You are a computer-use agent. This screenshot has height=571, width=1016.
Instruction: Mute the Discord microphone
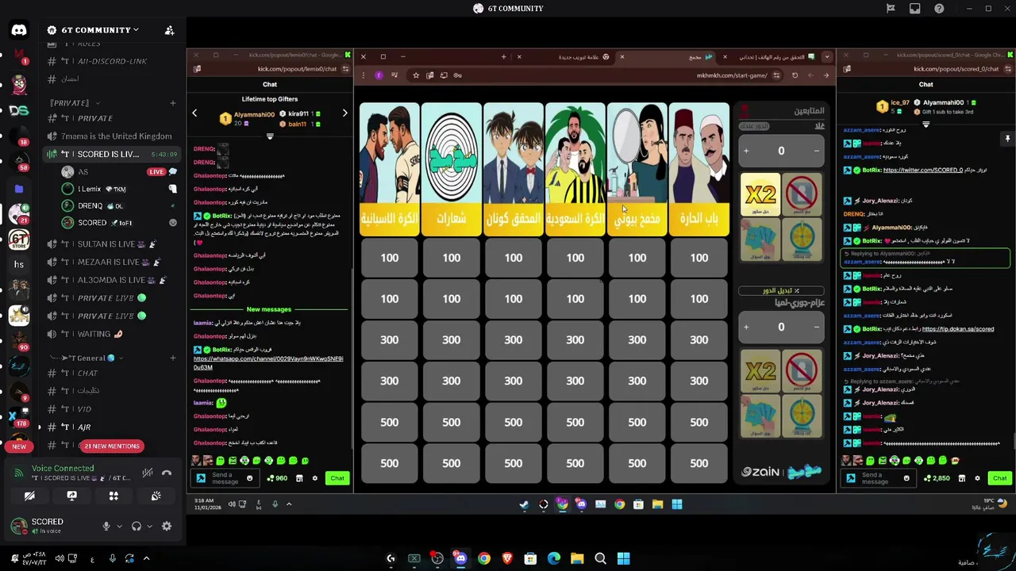coord(106,526)
